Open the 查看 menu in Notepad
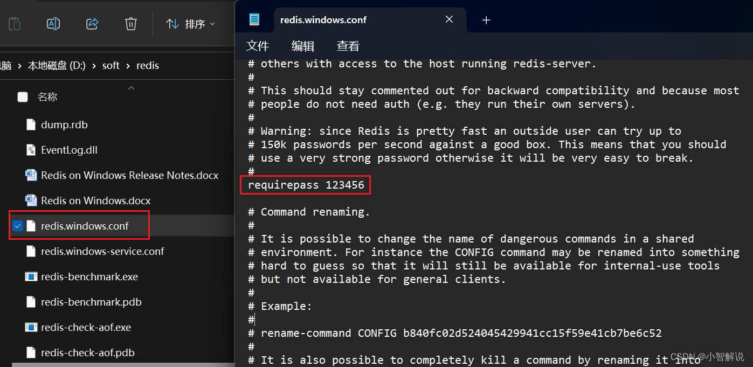Image resolution: width=753 pixels, height=367 pixels. tap(348, 46)
